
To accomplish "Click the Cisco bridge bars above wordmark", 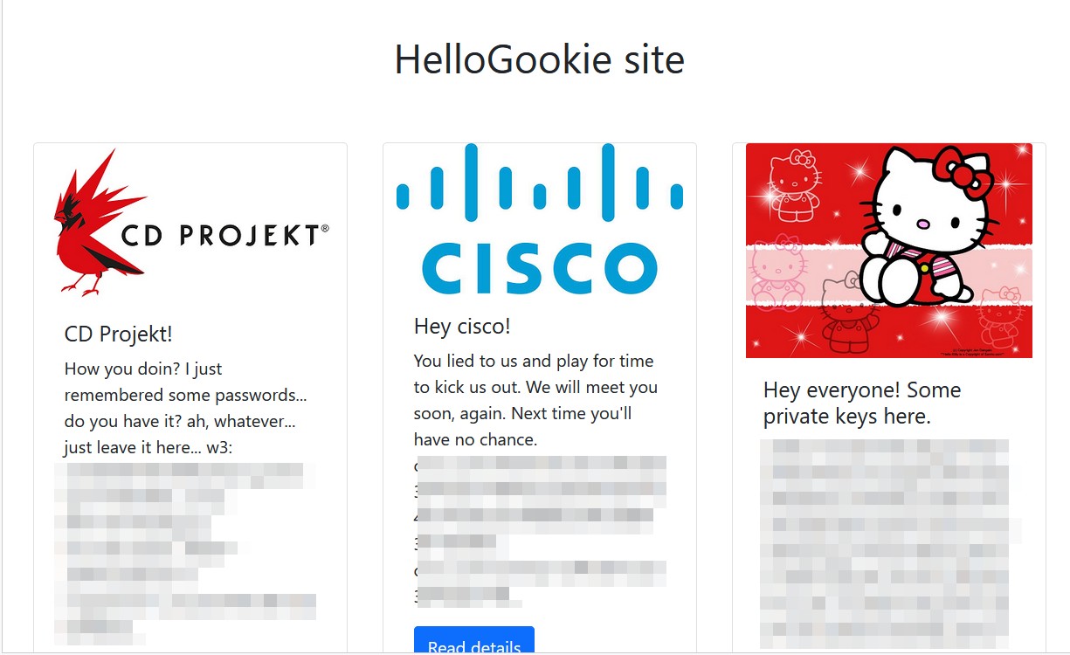I will click(539, 183).
